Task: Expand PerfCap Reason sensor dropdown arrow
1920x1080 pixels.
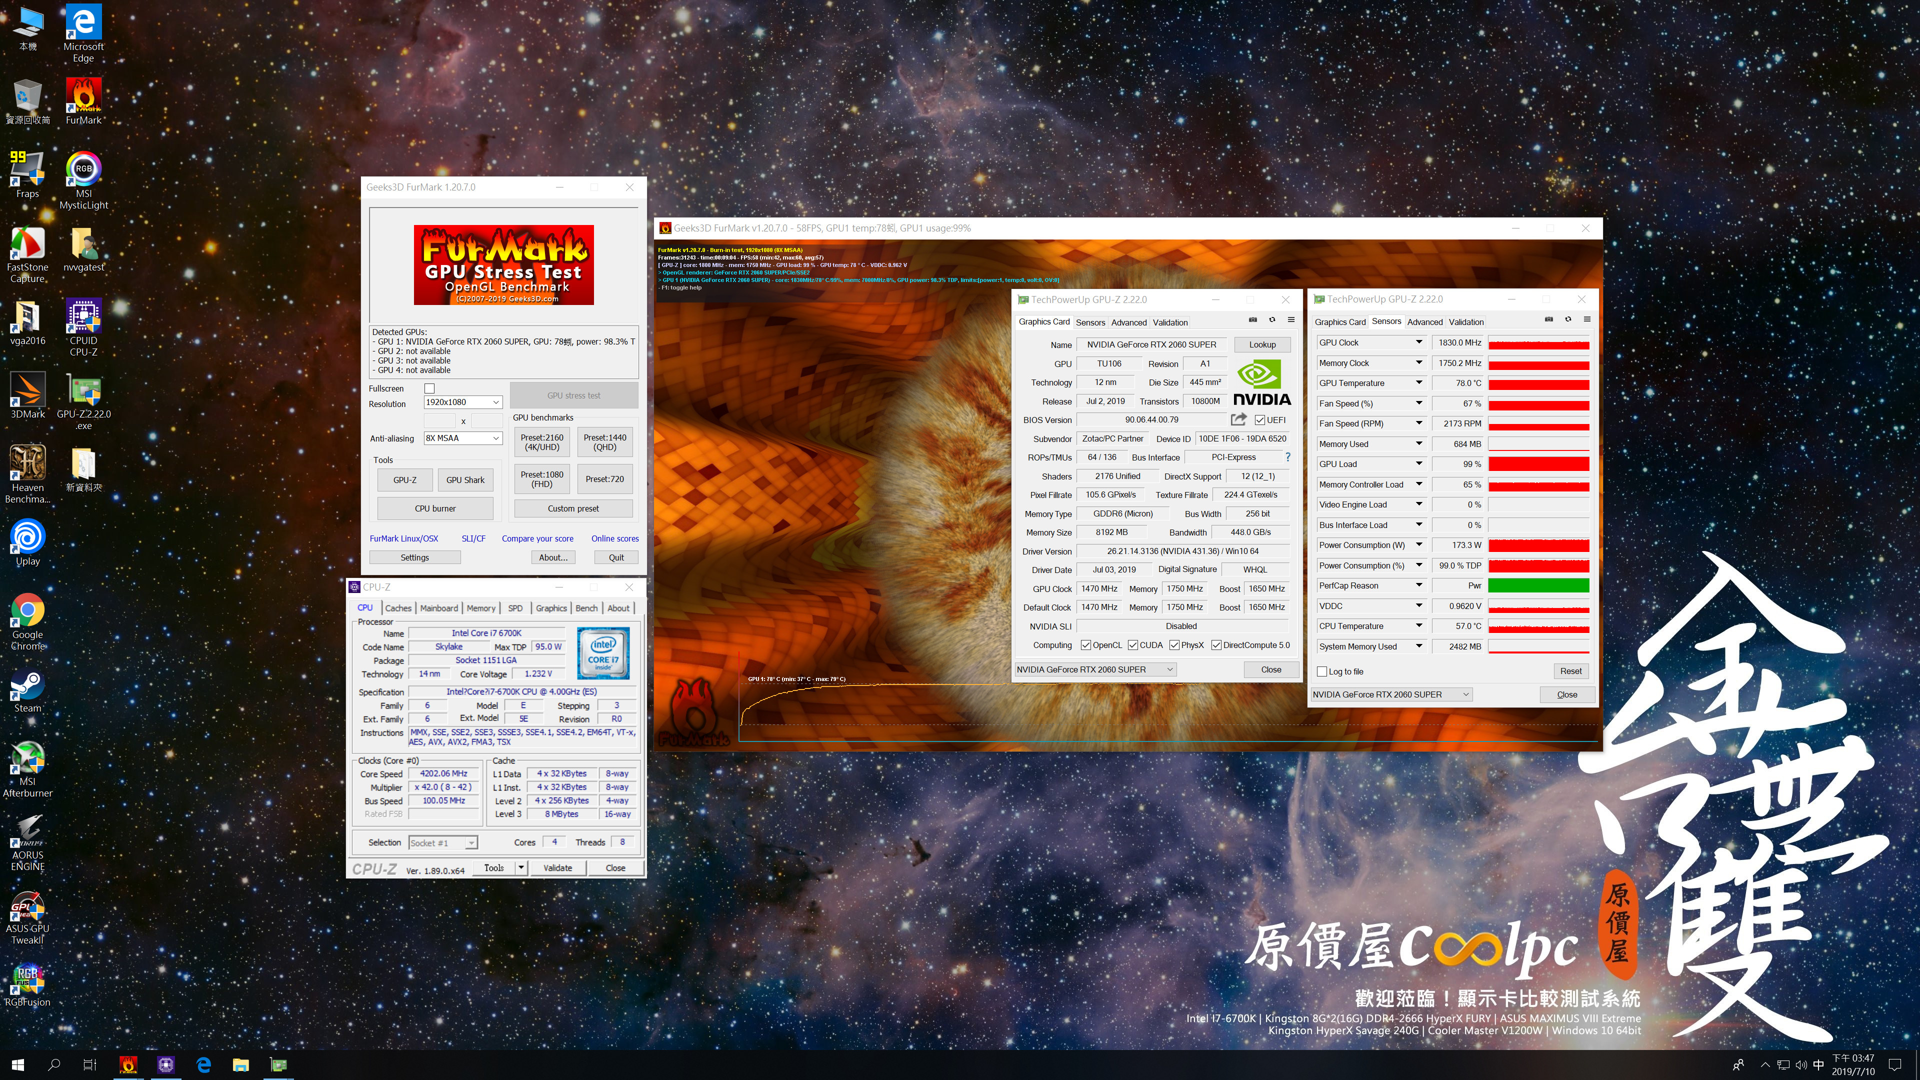Action: click(x=1419, y=585)
